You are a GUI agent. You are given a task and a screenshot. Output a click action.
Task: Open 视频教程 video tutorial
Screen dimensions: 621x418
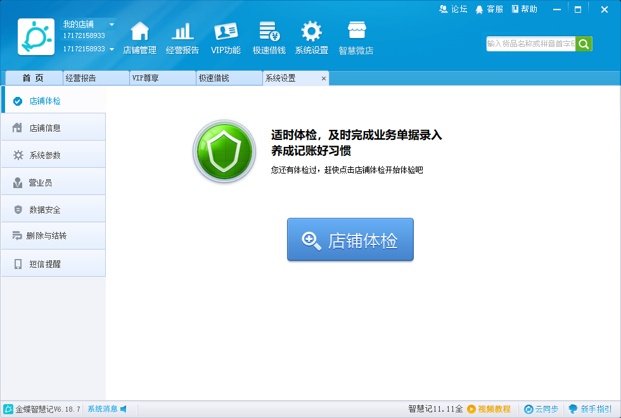tap(489, 409)
